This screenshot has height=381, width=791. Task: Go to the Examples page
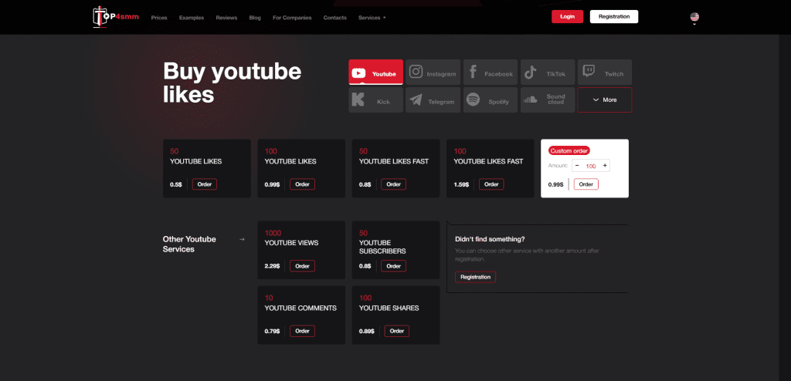click(x=192, y=18)
